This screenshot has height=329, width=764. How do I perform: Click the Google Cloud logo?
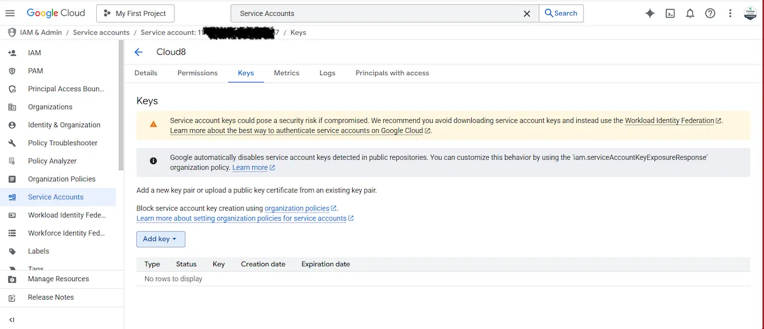(x=55, y=13)
